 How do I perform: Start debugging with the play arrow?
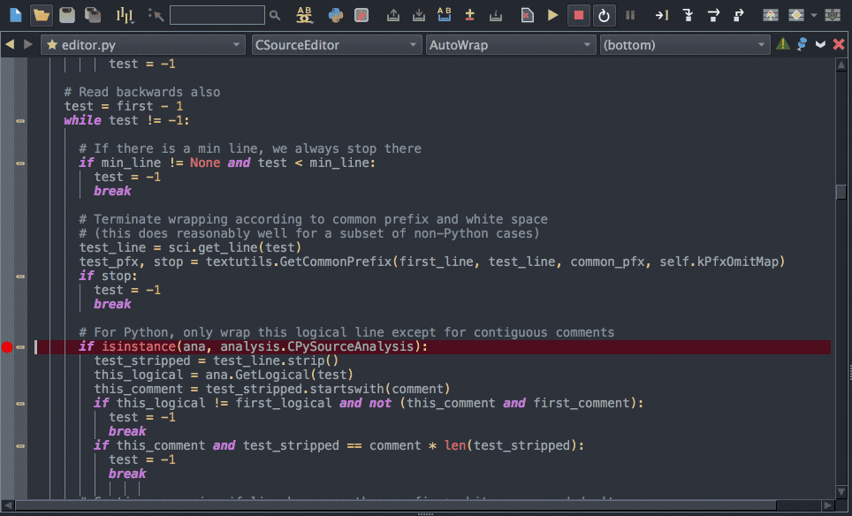(552, 15)
